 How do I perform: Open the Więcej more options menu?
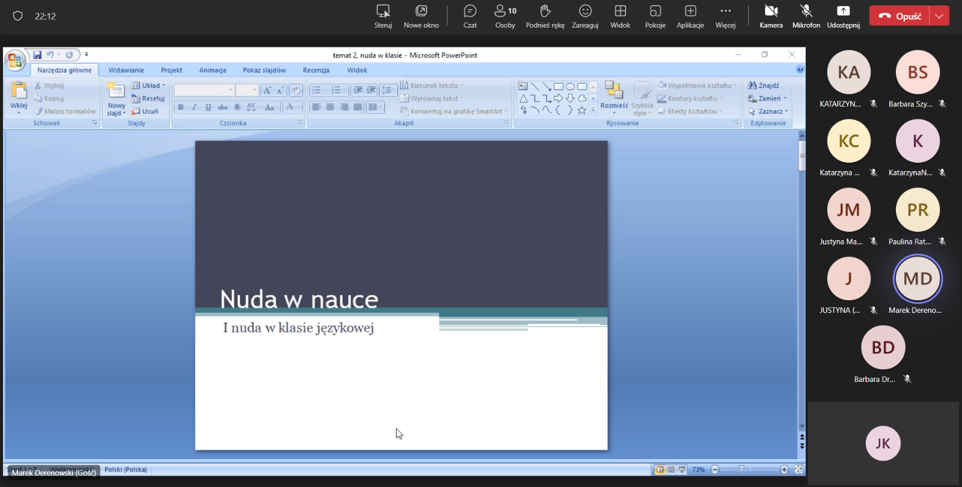point(725,16)
